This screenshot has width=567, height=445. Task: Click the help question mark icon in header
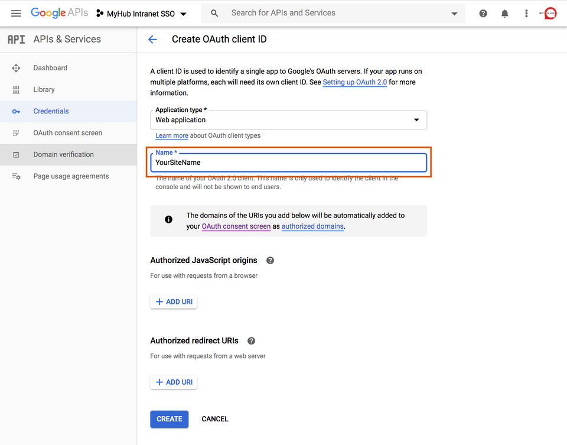[x=483, y=13]
